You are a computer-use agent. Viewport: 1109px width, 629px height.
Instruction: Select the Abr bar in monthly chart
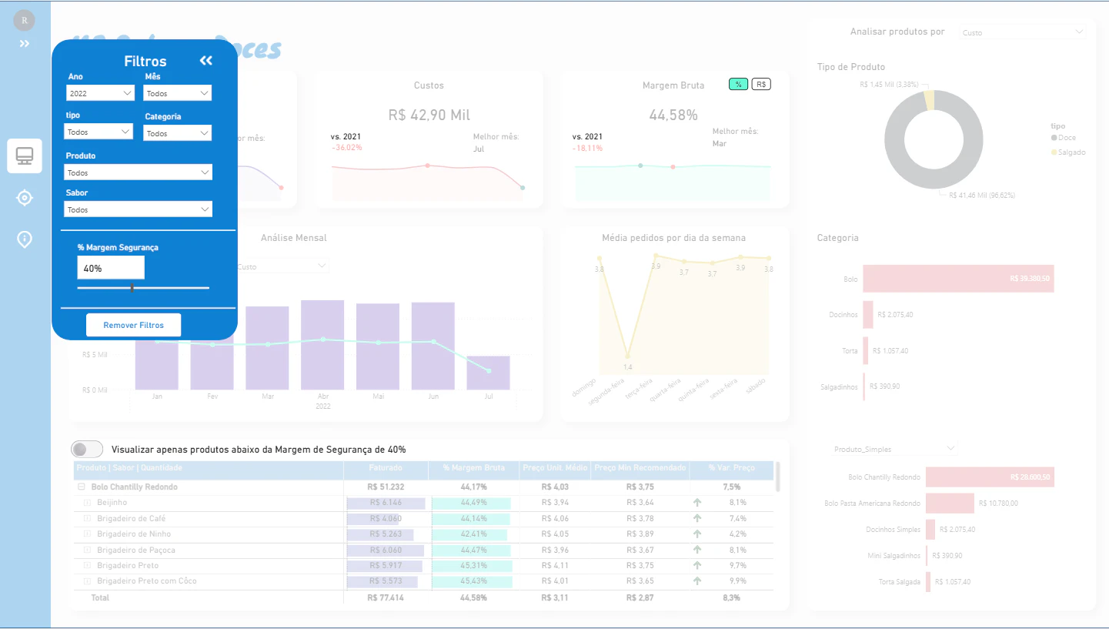coord(322,344)
